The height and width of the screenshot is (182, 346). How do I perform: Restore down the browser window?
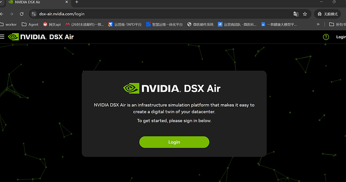(334, 2)
